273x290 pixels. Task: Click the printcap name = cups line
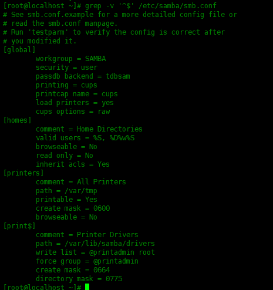click(x=77, y=94)
